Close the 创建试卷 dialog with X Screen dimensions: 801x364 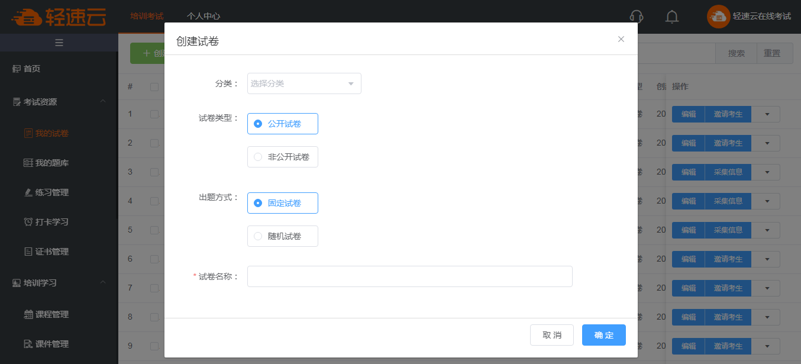point(621,39)
